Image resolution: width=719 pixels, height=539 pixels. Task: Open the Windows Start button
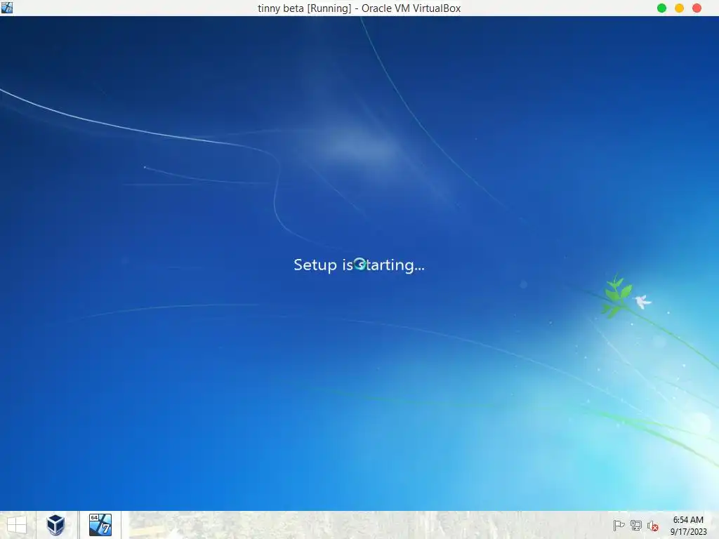(17, 525)
